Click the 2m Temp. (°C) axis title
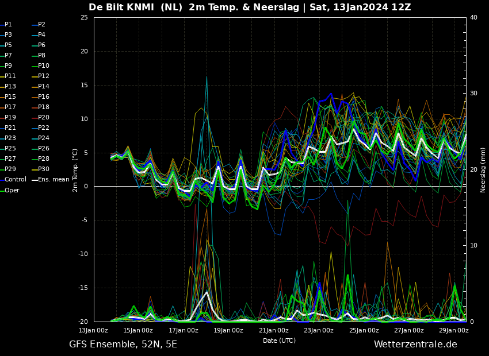Image resolution: width=489 pixels, height=356 pixels. coord(75,170)
